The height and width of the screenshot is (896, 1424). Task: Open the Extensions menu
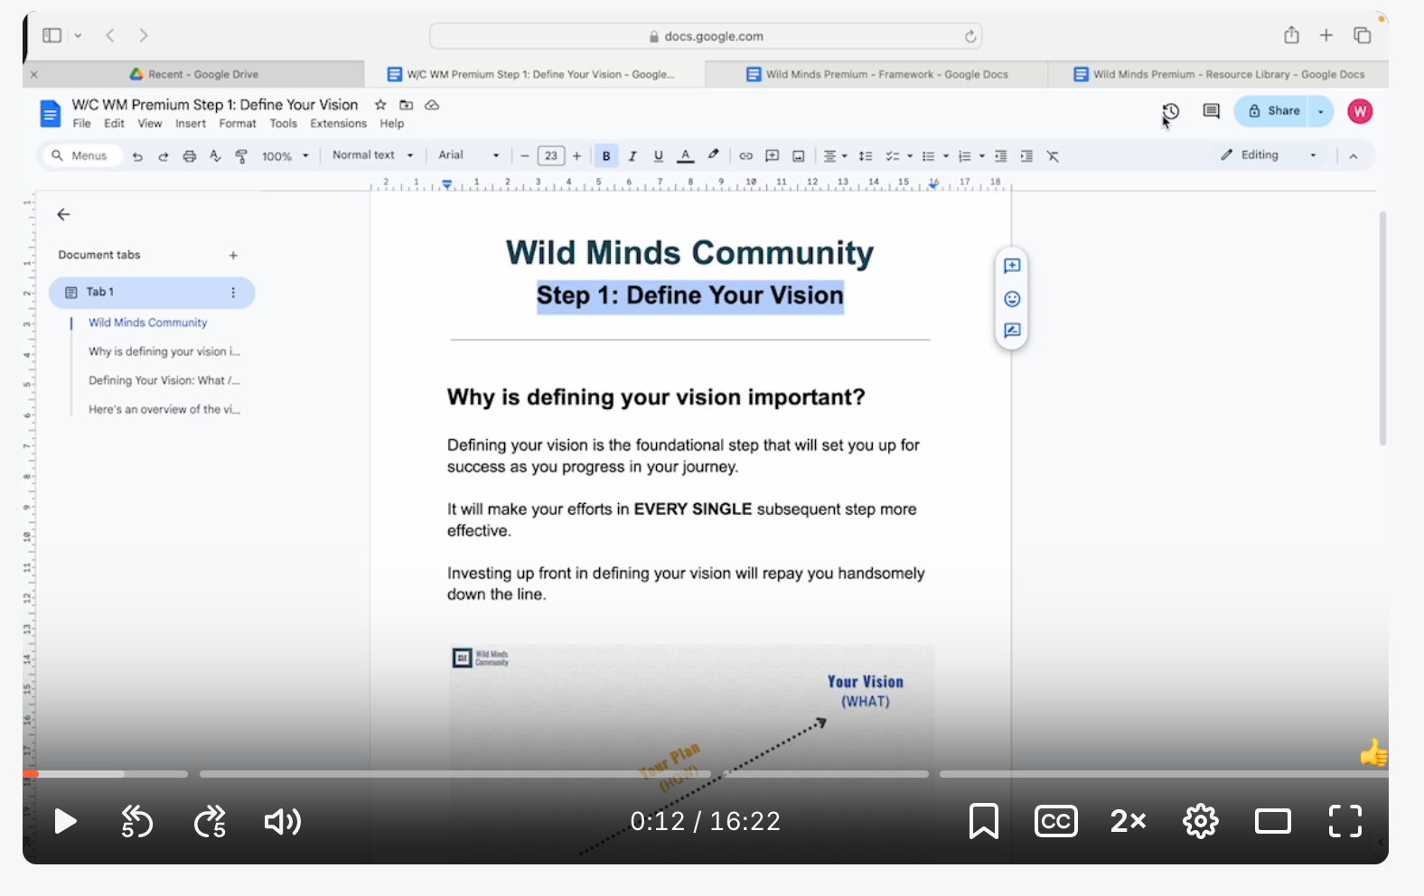click(339, 124)
